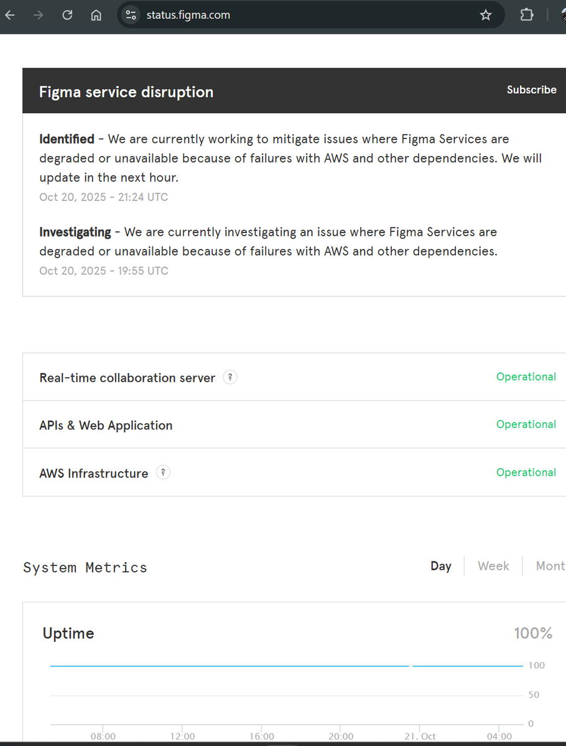This screenshot has width=566, height=746.
Task: Click the 16:00 label on chart axis
Action: point(261,736)
